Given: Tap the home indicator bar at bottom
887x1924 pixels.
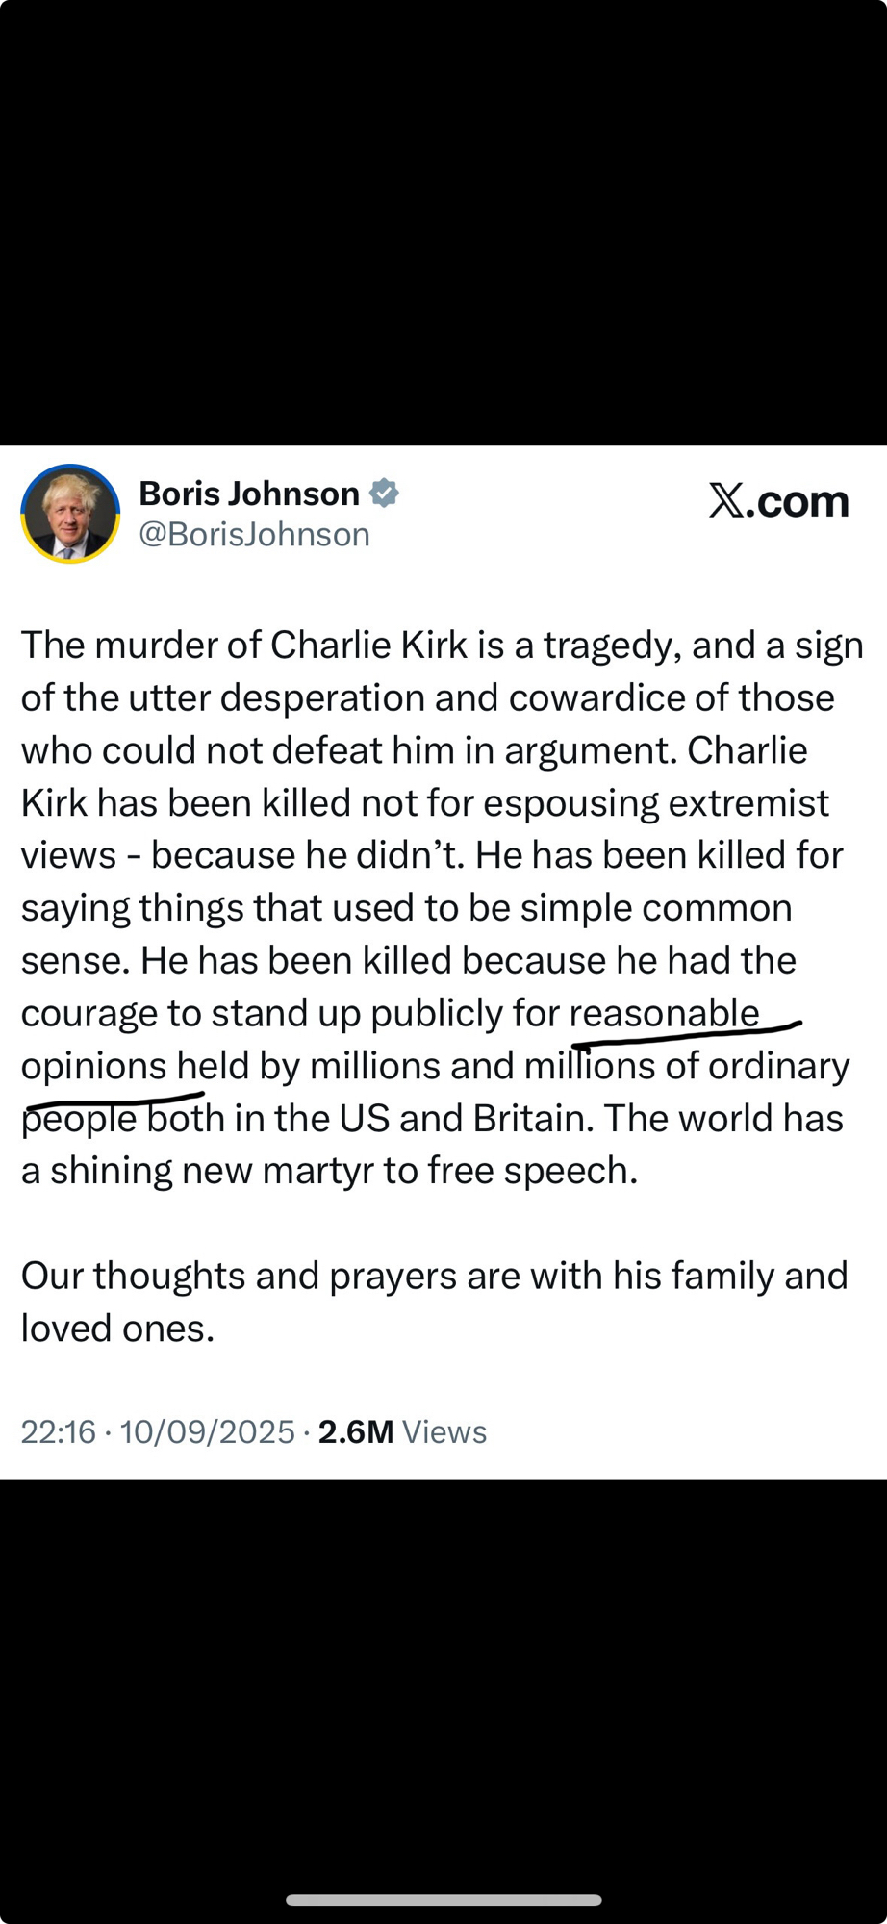Looking at the screenshot, I should 443,1900.
